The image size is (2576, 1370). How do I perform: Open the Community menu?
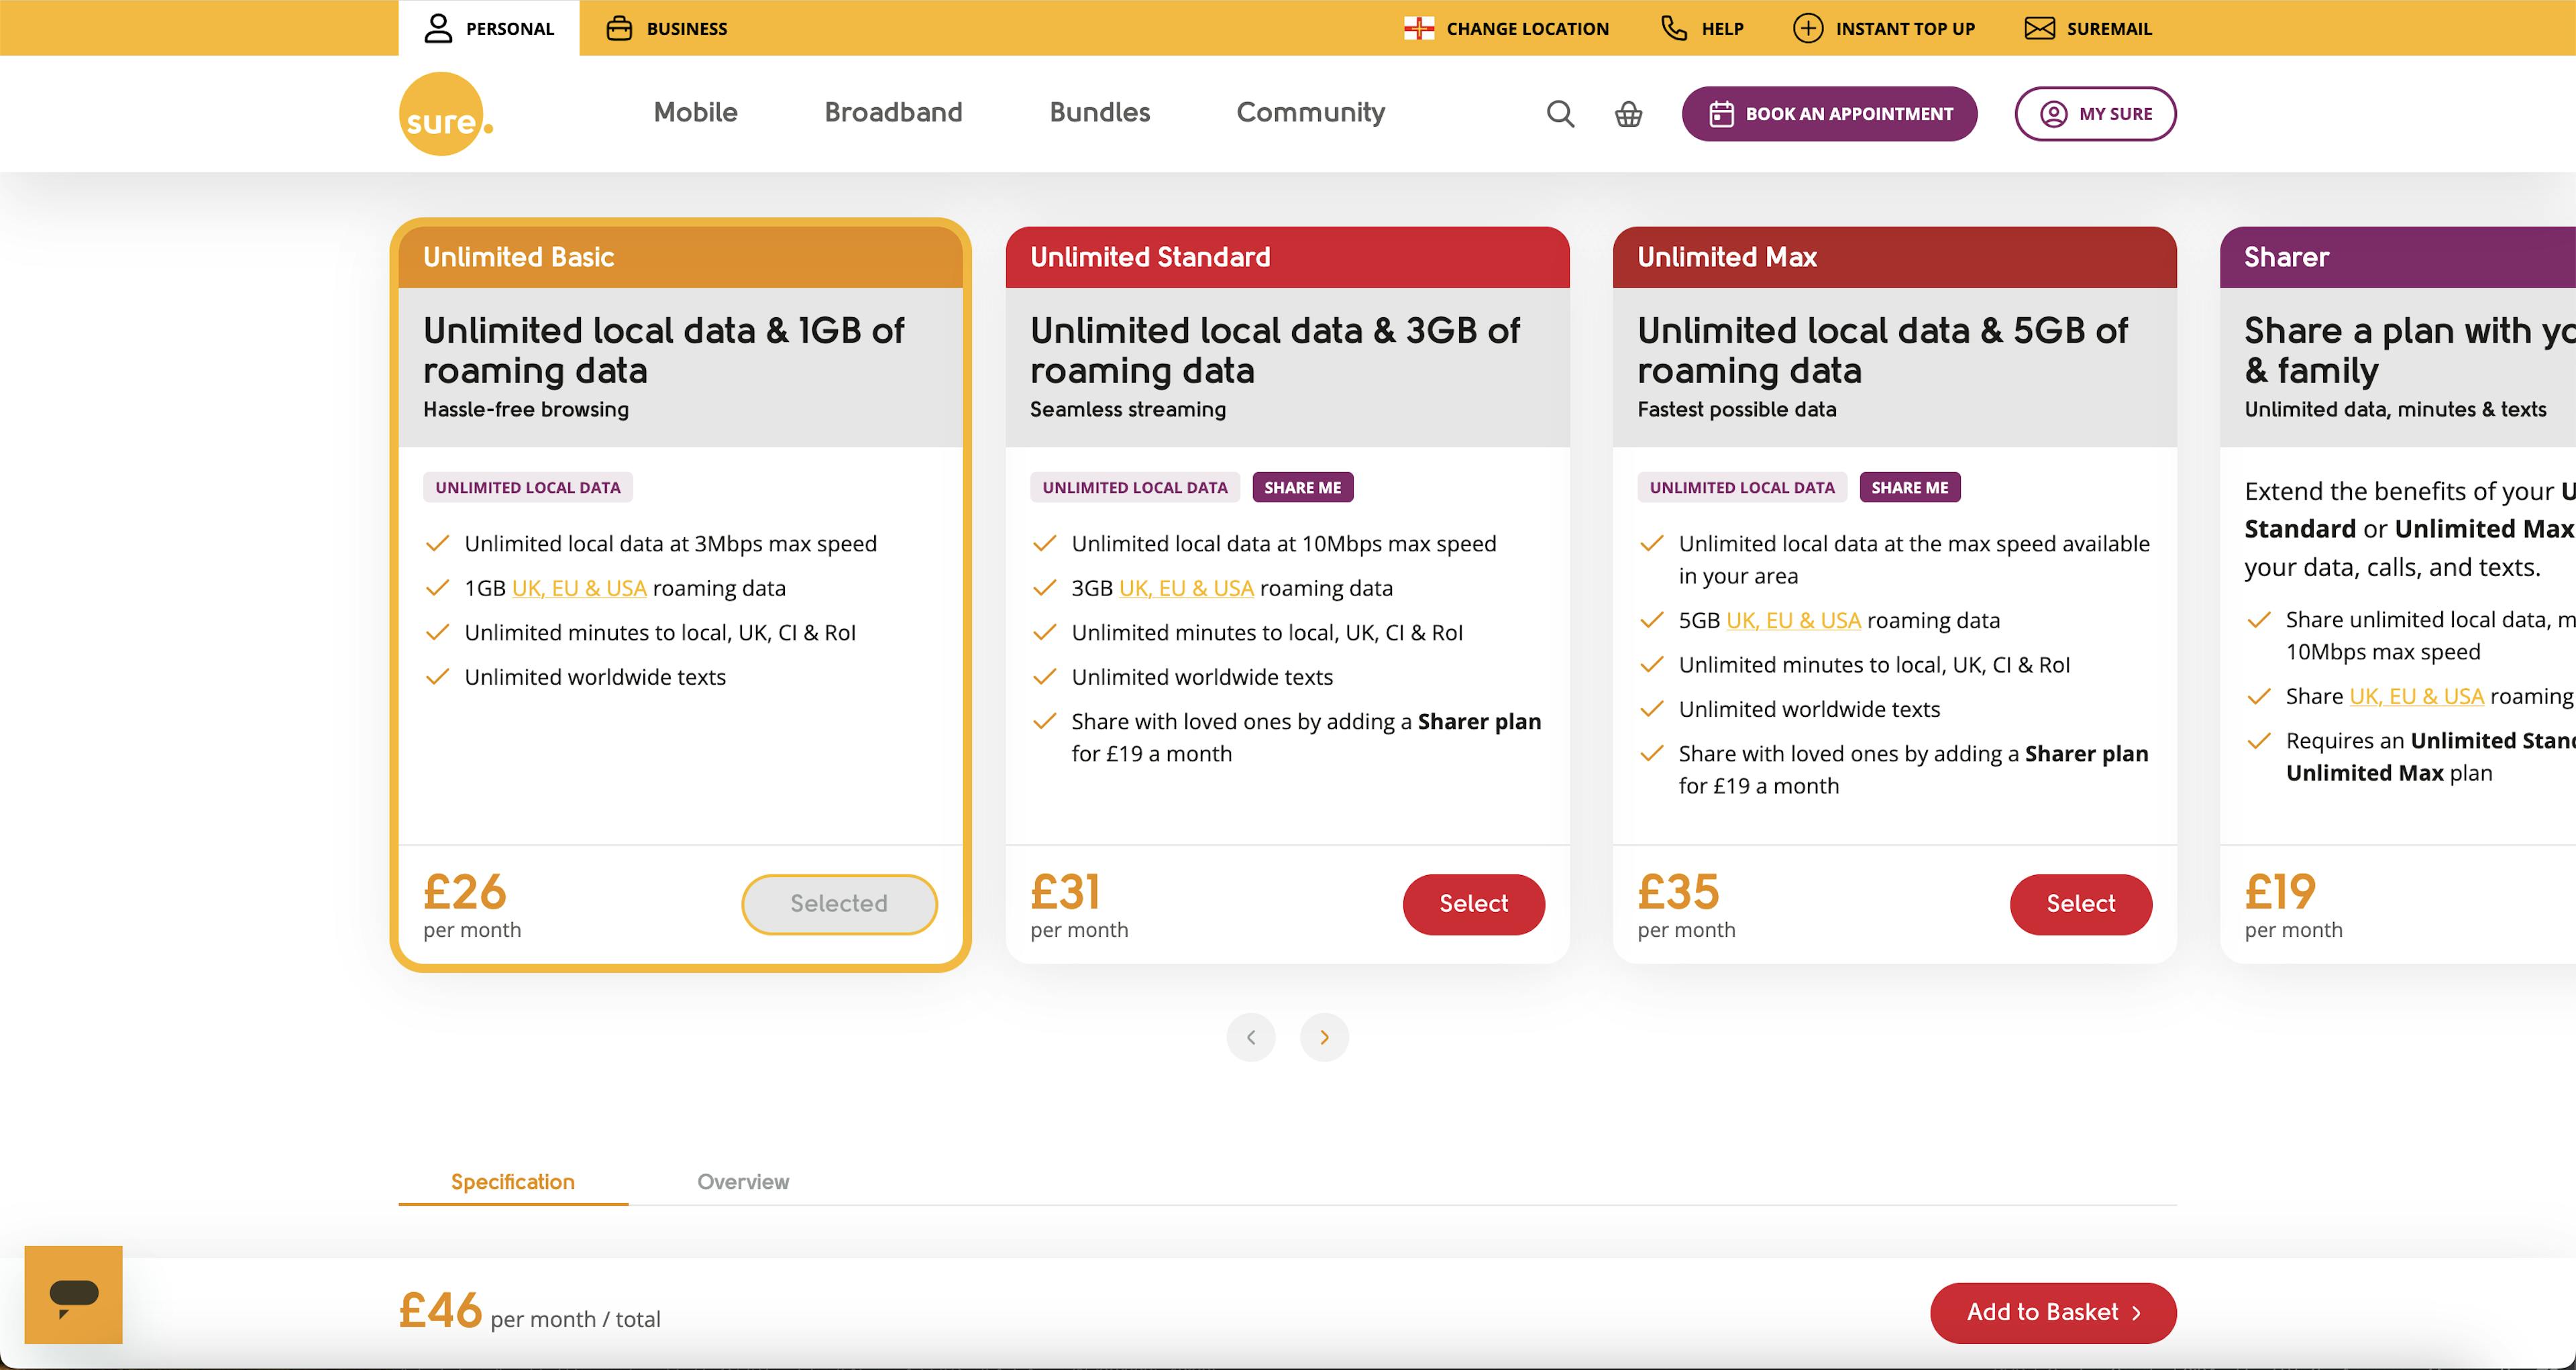point(1310,113)
